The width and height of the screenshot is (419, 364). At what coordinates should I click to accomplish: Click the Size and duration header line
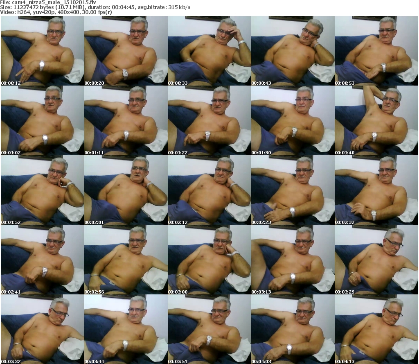click(95, 7)
